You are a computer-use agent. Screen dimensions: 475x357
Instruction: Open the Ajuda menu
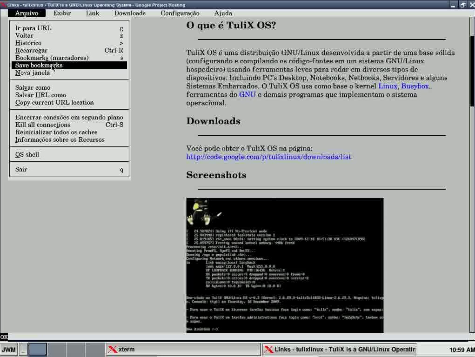pos(223,13)
